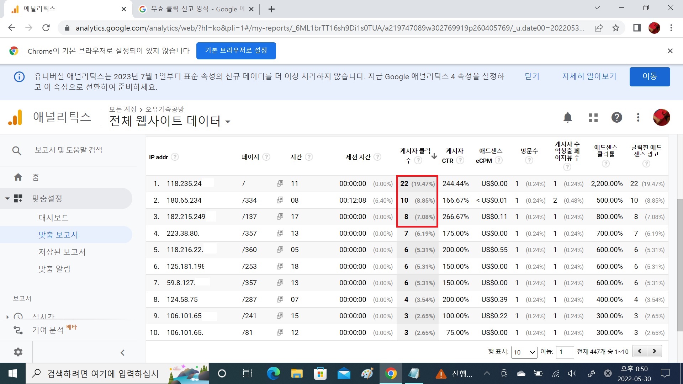This screenshot has width=683, height=384.
Task: Open page link icon for row /334
Action: click(x=280, y=200)
